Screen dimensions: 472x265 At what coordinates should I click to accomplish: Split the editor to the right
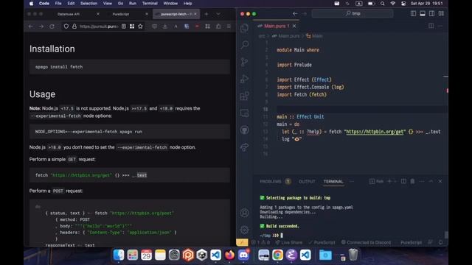point(431,26)
